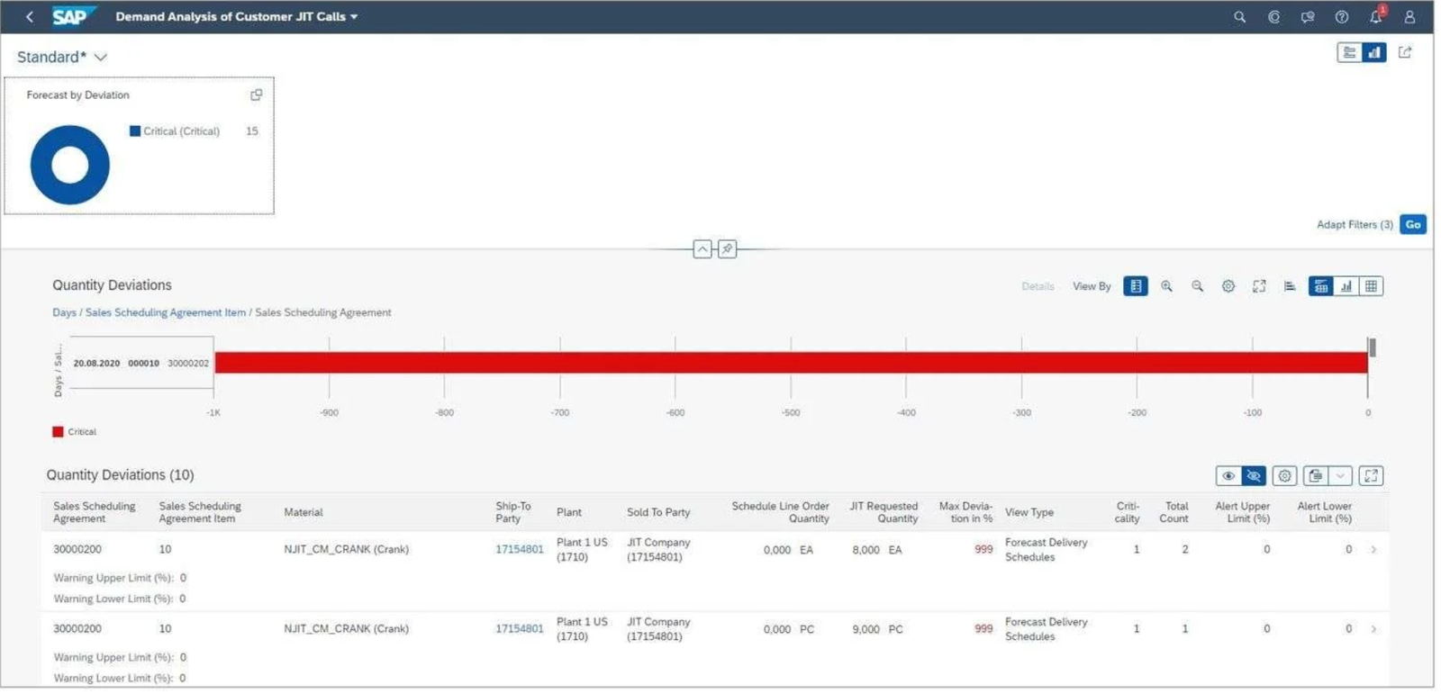Show table-only grid view
Image resolution: width=1441 pixels, height=694 pixels.
1371,286
